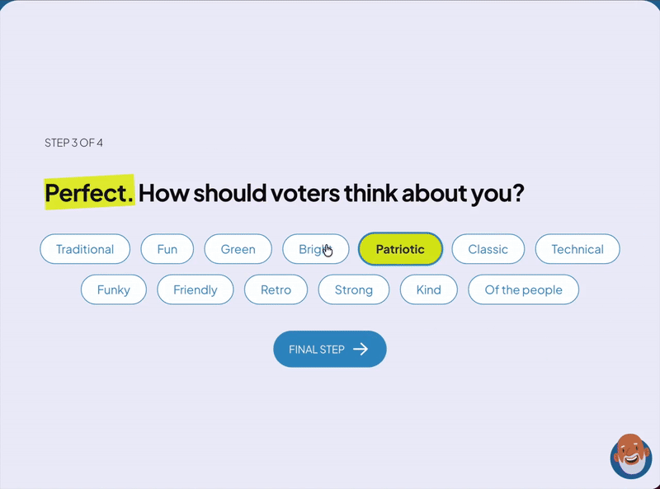Toggle the Of the people chip
This screenshot has height=489, width=660.
tap(523, 289)
